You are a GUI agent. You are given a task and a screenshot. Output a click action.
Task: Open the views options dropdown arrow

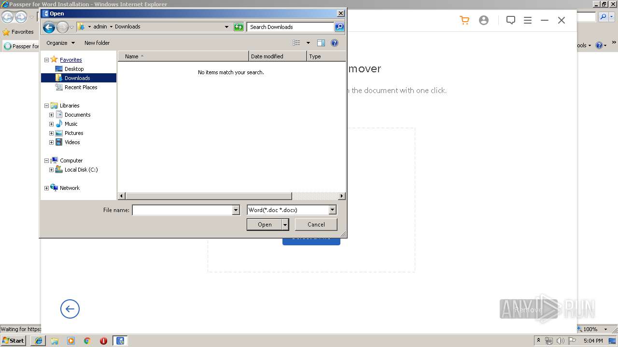click(x=308, y=43)
